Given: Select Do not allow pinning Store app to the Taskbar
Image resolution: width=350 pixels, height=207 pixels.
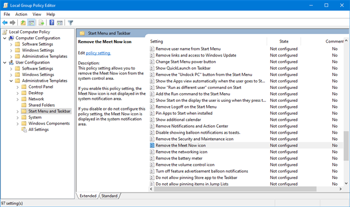Looking at the screenshot, I should pos(197,177).
